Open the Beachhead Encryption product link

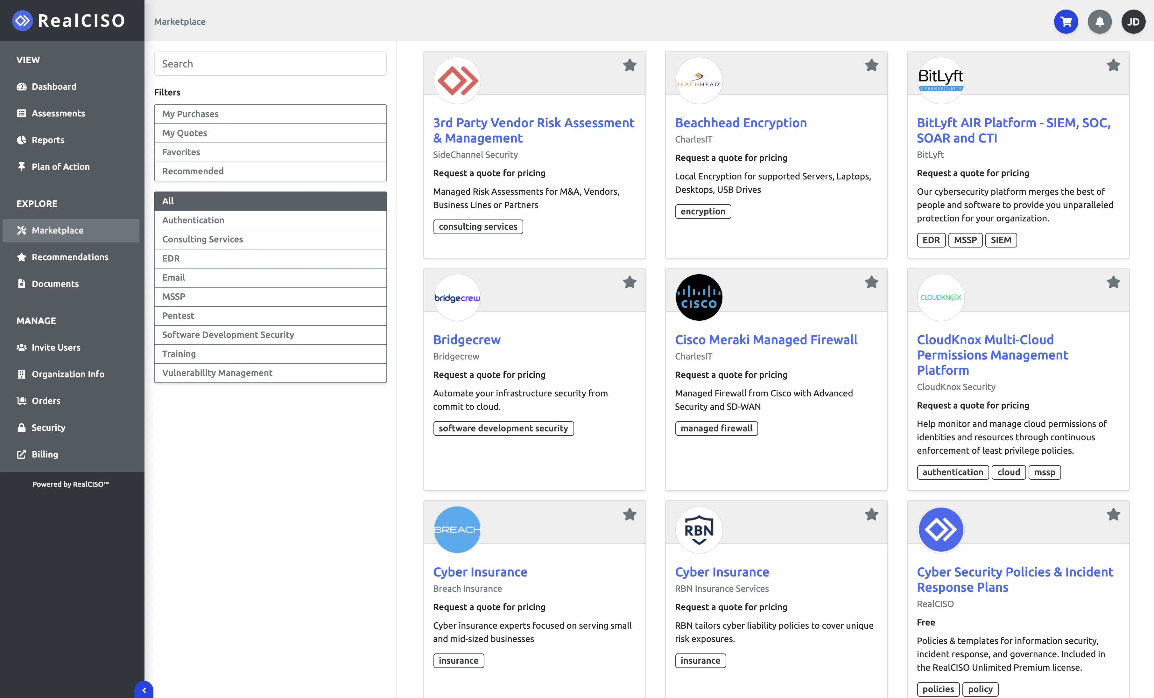(x=741, y=123)
